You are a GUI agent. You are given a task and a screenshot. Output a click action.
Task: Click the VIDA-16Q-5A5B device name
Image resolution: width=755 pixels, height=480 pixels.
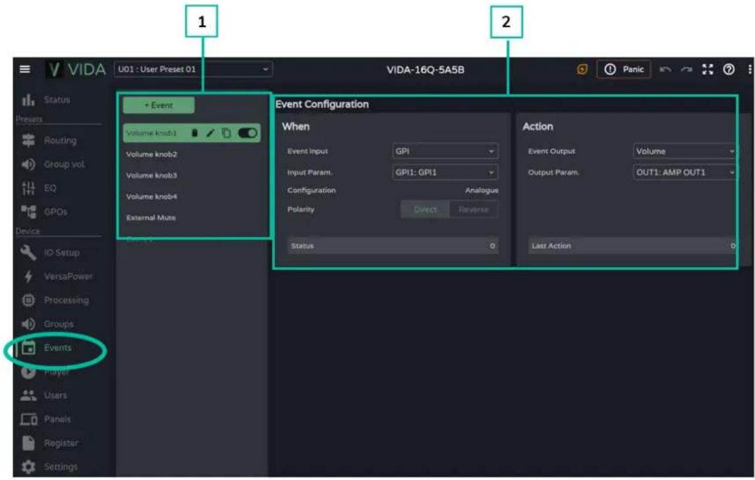[426, 69]
